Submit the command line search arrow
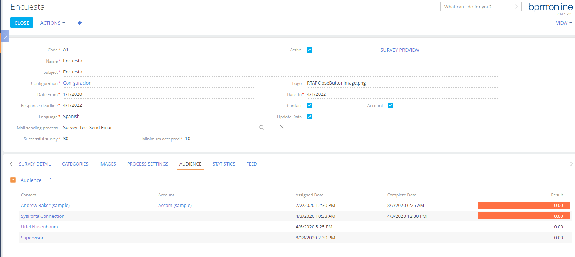The width and height of the screenshot is (575, 257). pyautogui.click(x=516, y=7)
